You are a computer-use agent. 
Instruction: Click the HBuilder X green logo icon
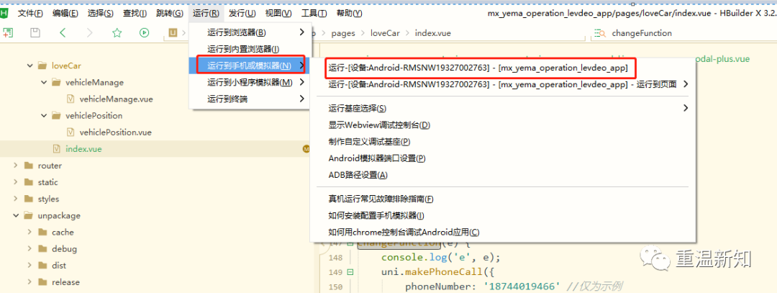[x=5, y=14]
